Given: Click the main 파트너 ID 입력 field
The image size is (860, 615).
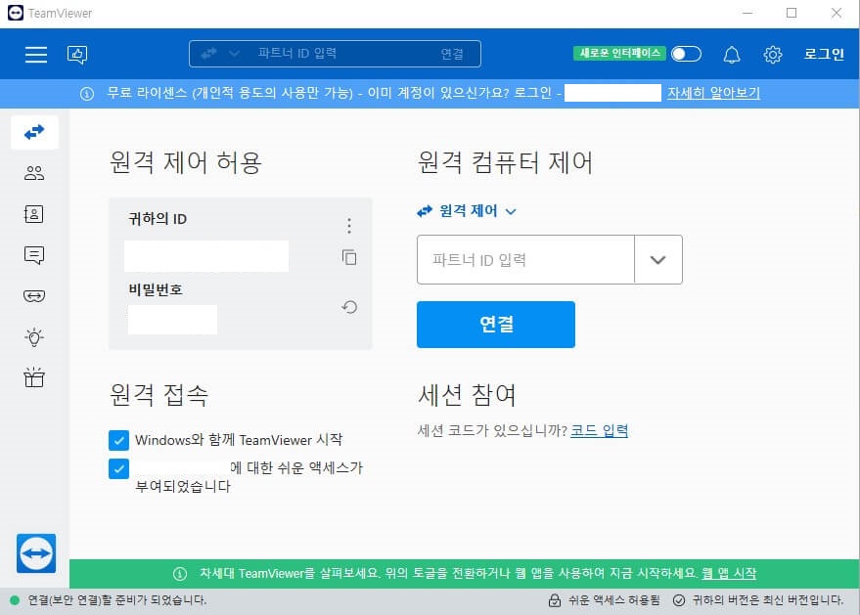Looking at the screenshot, I should click(x=525, y=260).
